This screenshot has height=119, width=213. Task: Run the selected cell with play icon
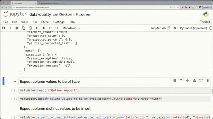[37, 28]
